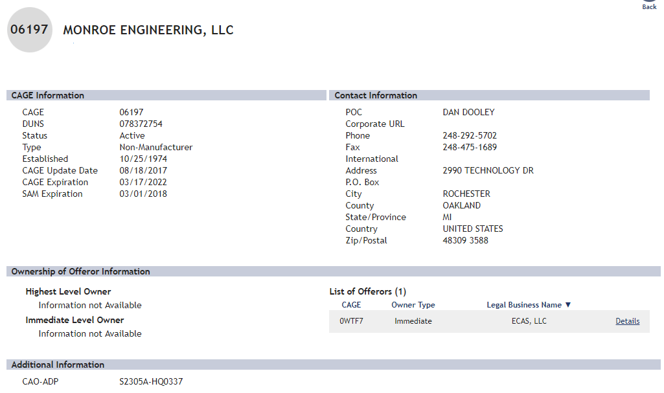Click the 06197 CAGE code badge

click(x=30, y=30)
